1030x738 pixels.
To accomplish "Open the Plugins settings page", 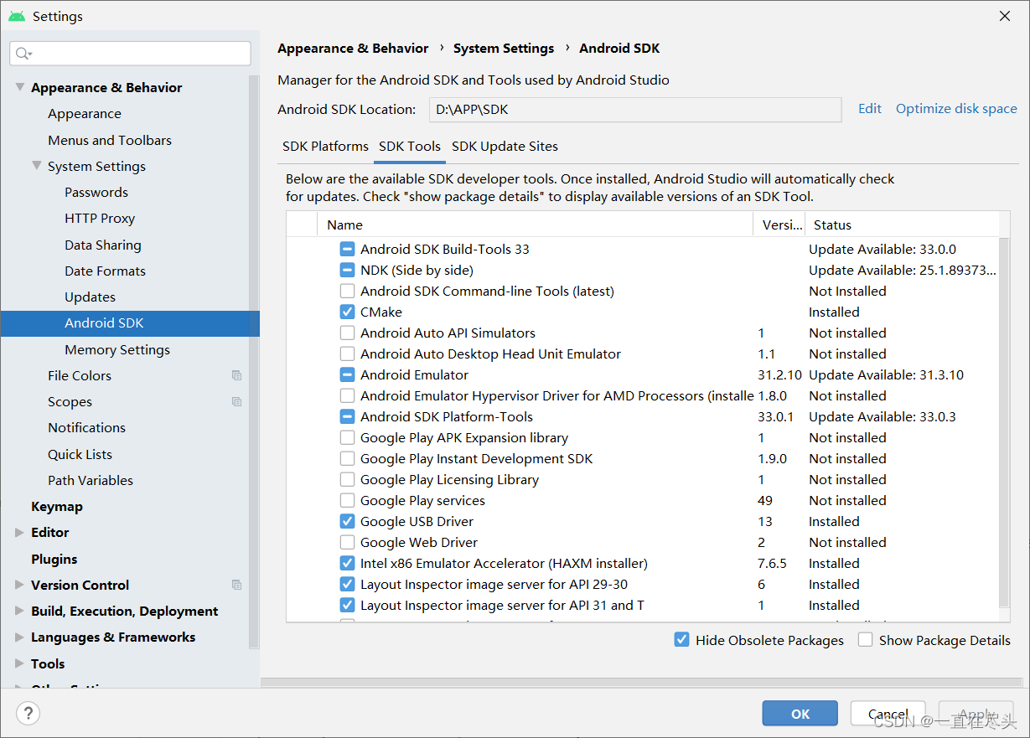I will click(54, 559).
